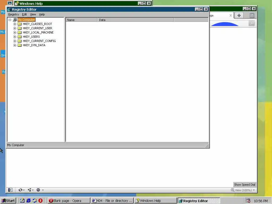Open the Opera Turbo dropdown icon
Viewport: 272px width, 204px height.
point(40,190)
